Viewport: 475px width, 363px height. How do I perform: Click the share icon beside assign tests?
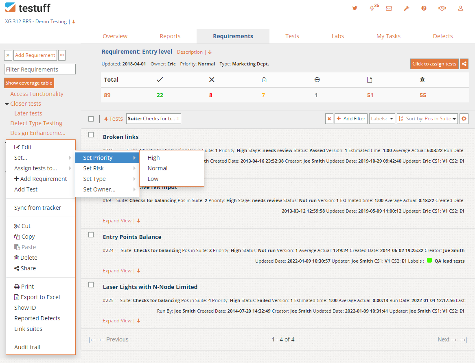(464, 64)
